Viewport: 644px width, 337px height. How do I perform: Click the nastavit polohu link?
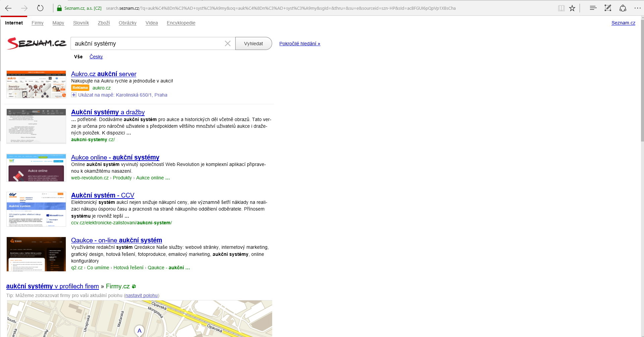pos(142,295)
